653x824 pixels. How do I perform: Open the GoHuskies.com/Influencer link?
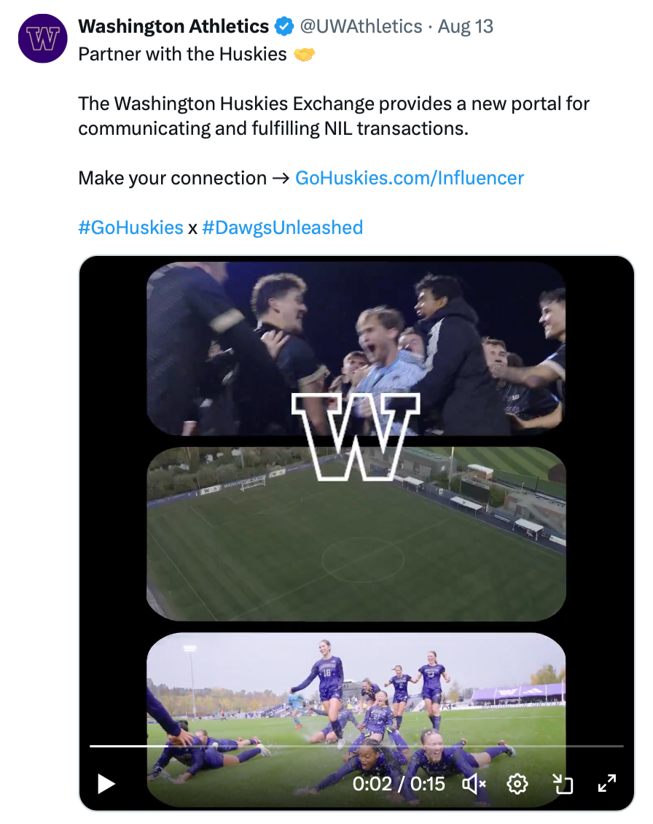point(409,178)
